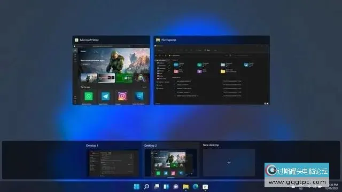
Task: Click the yellow folder in File Explorer
Action: [223, 71]
